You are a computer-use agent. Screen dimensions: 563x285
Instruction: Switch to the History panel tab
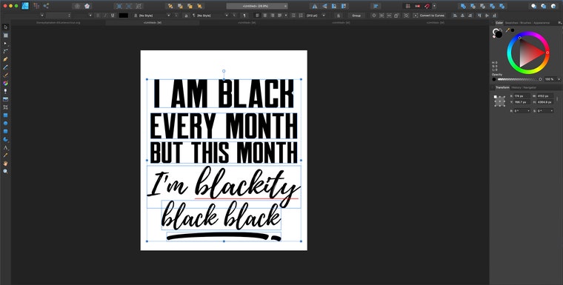[516, 87]
